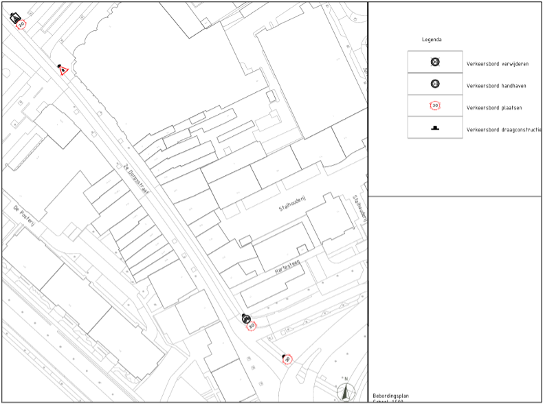Select the red 'Verkeersbord plaatsen' legend symbol

[434, 106]
